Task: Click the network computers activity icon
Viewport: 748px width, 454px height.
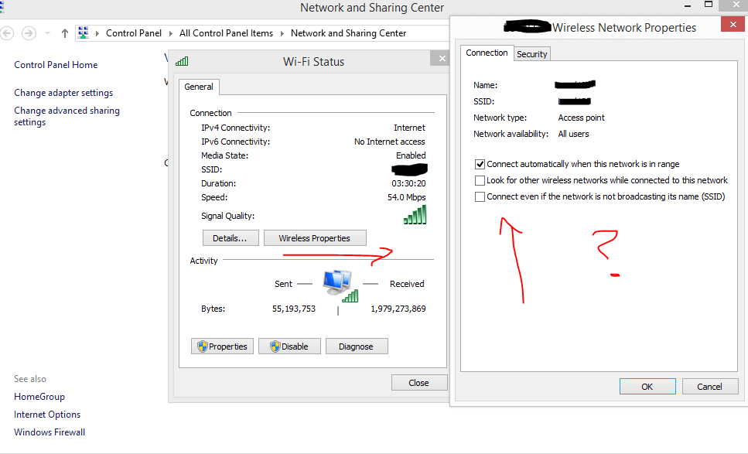Action: tap(339, 285)
